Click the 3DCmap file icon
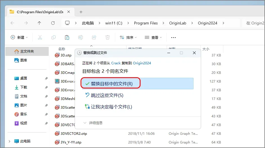Viewport: 265px width, 148px height. coord(57,72)
